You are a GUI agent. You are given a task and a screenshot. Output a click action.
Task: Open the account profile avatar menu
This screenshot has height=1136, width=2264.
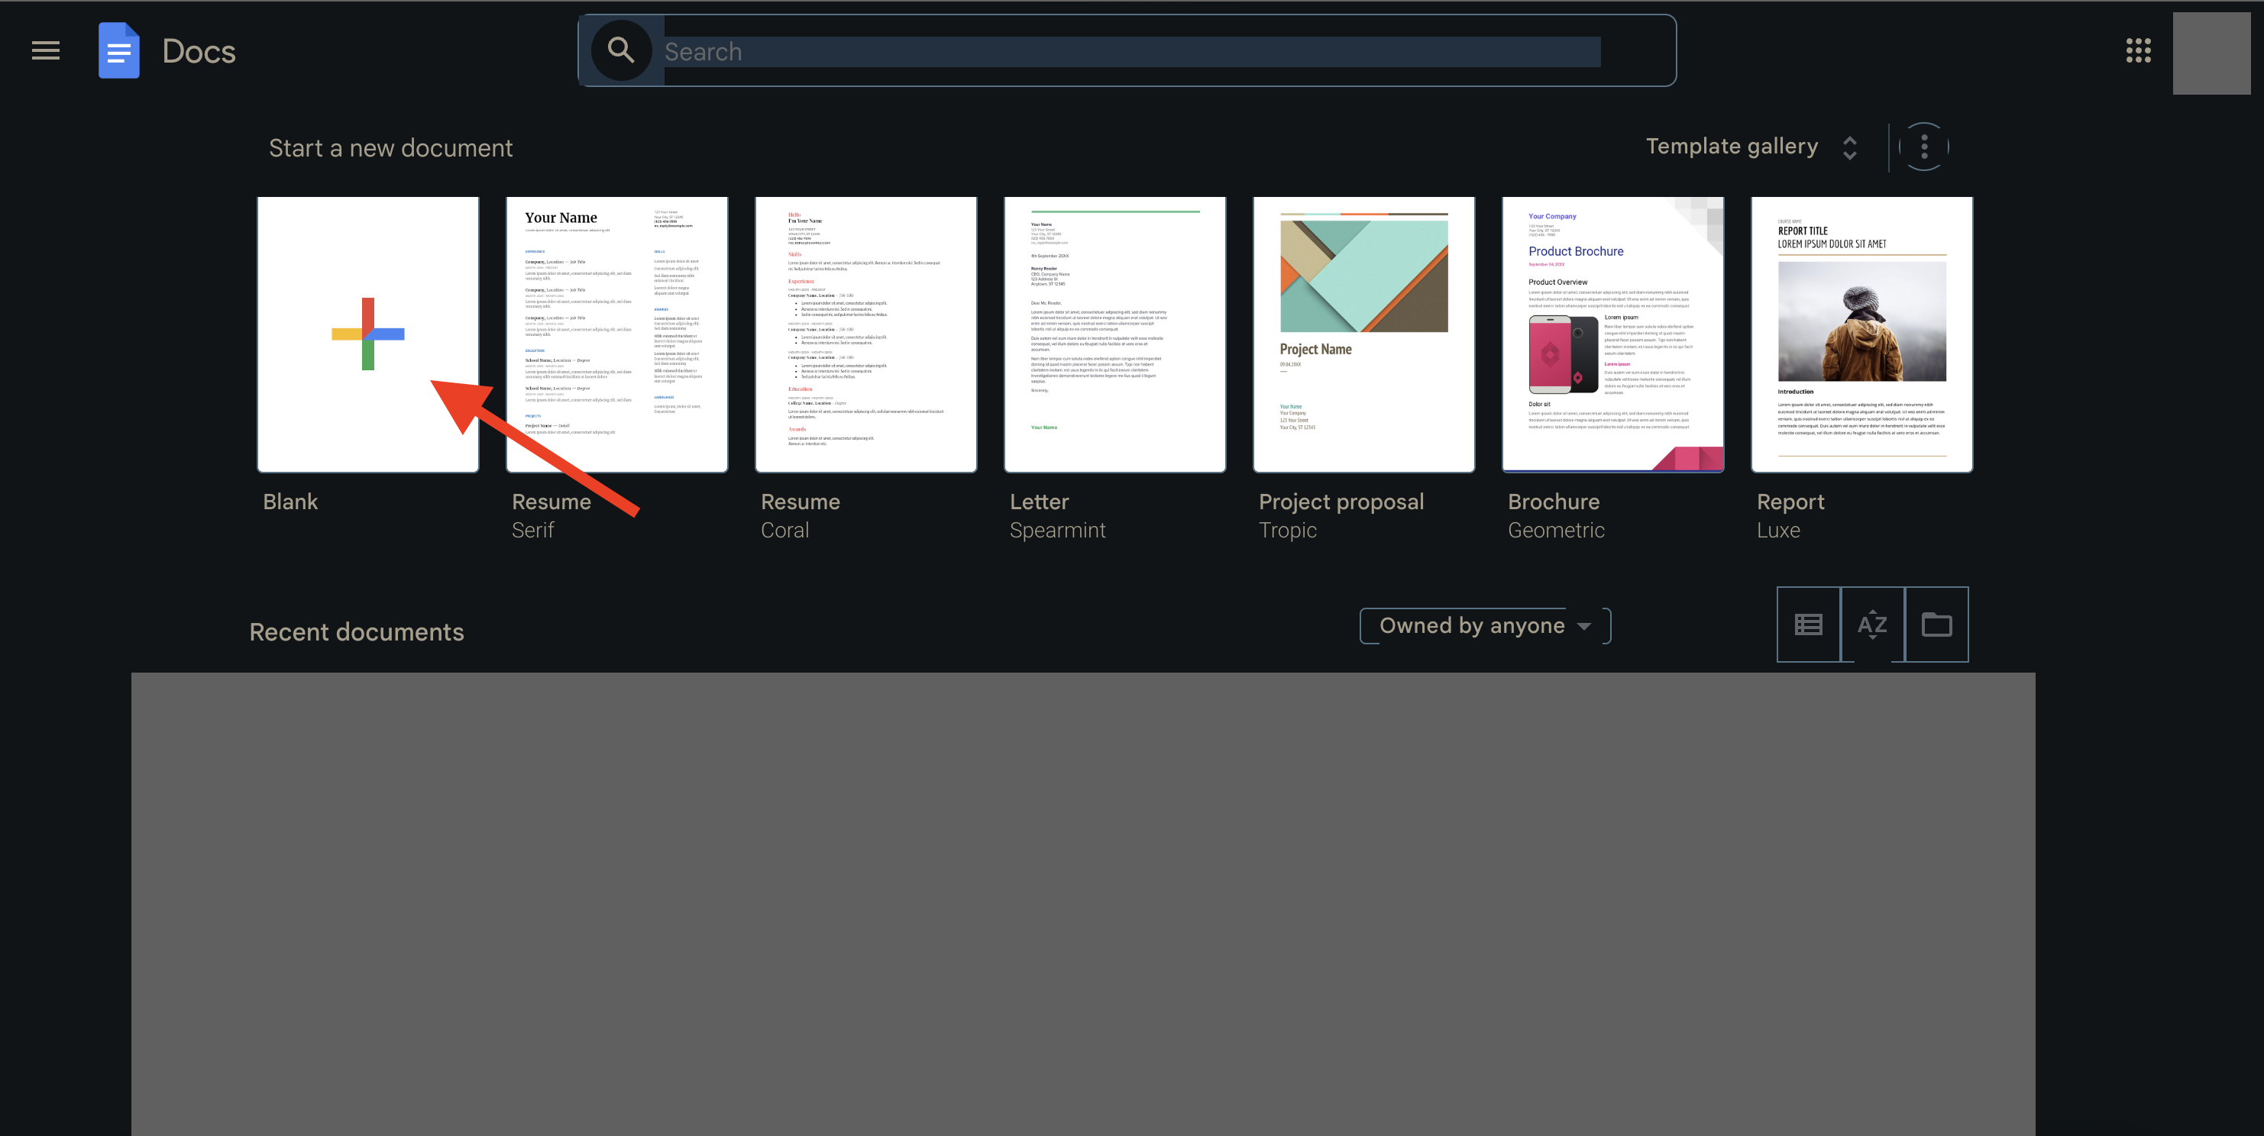pyautogui.click(x=2212, y=53)
